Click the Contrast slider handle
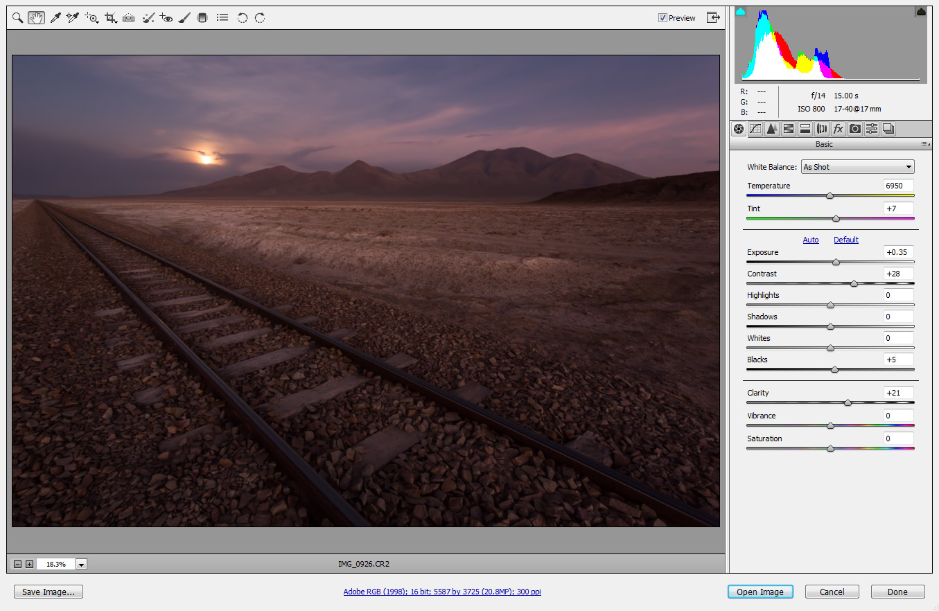 coord(854,283)
